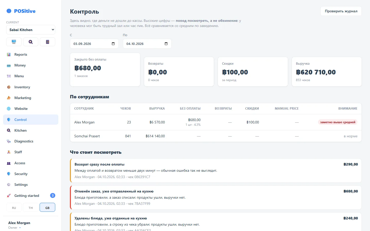The width and height of the screenshot is (370, 231).
Task: Click the заметно выше средней badge
Action: click(x=338, y=122)
